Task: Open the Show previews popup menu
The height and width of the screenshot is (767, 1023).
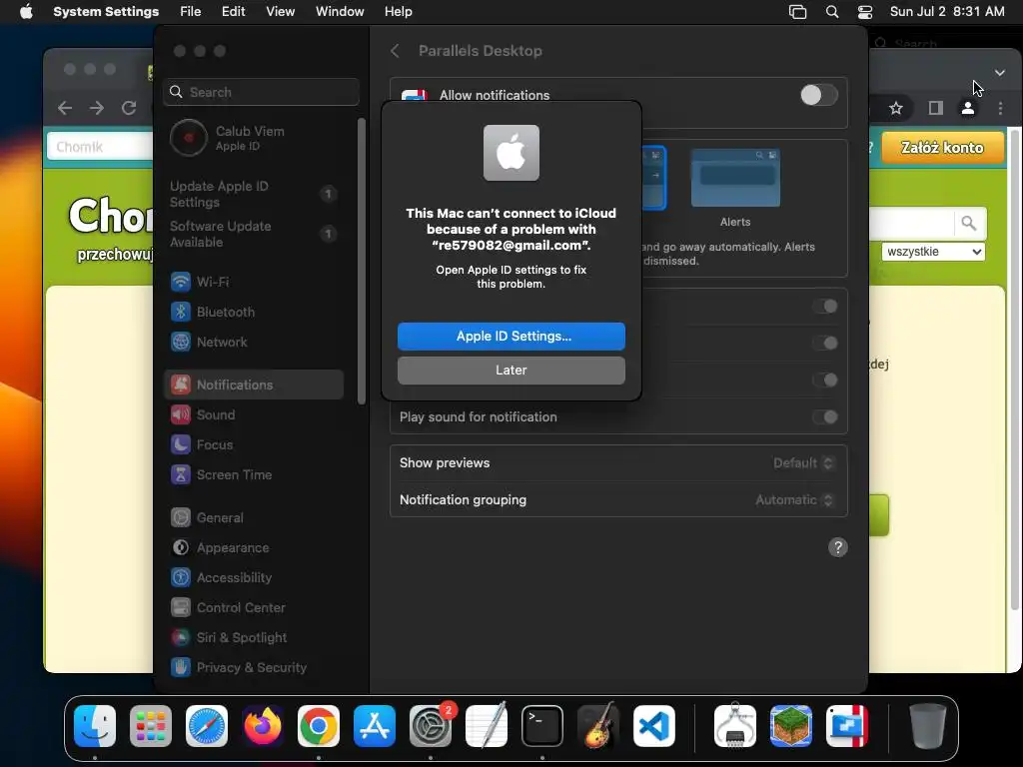Action: coord(803,463)
